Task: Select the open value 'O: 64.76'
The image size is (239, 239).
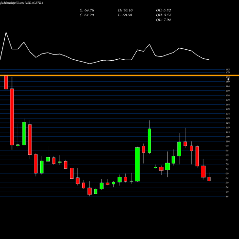Action: click(87, 11)
